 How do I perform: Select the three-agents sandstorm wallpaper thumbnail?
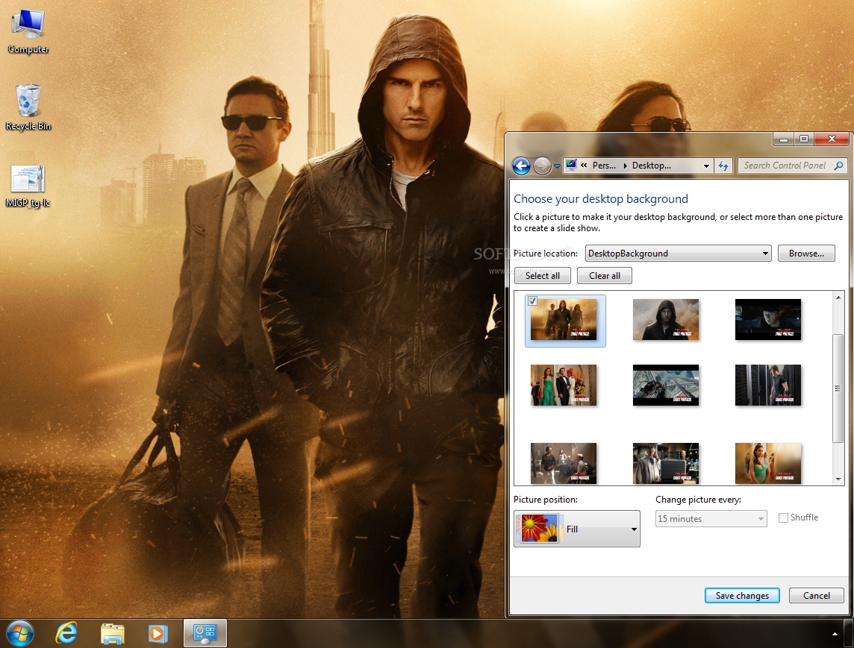click(x=564, y=320)
